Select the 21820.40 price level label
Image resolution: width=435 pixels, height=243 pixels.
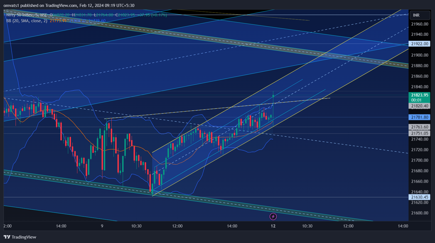pos(419,106)
